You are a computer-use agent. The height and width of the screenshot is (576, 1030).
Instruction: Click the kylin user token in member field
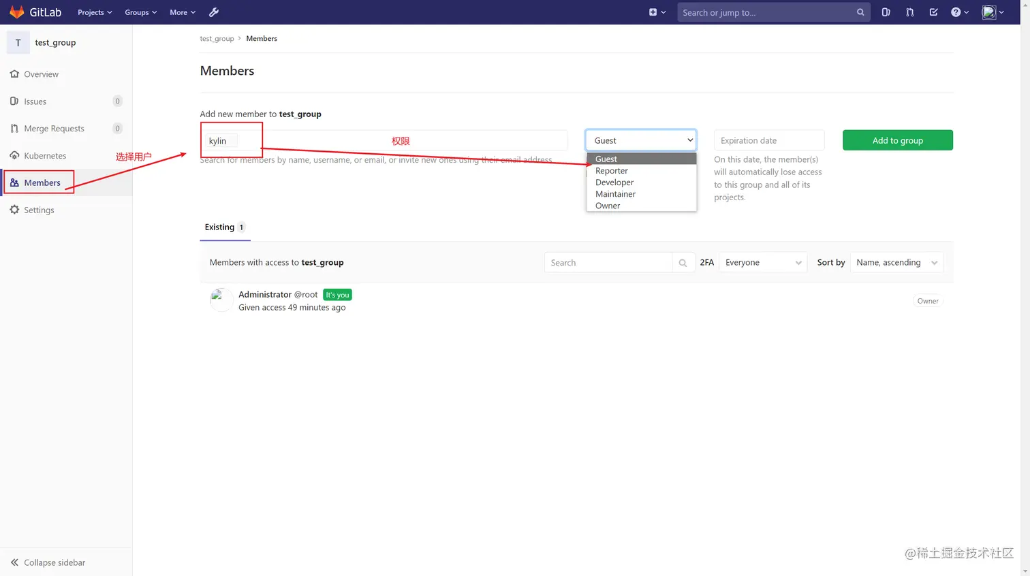tap(222, 140)
